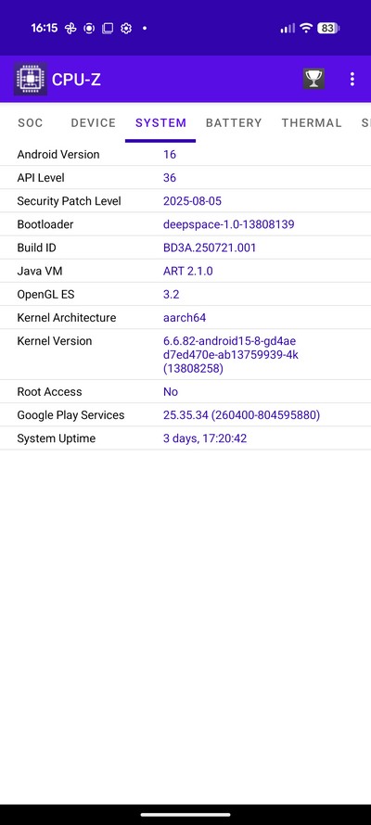Open the trophy benchmark icon

(x=313, y=79)
